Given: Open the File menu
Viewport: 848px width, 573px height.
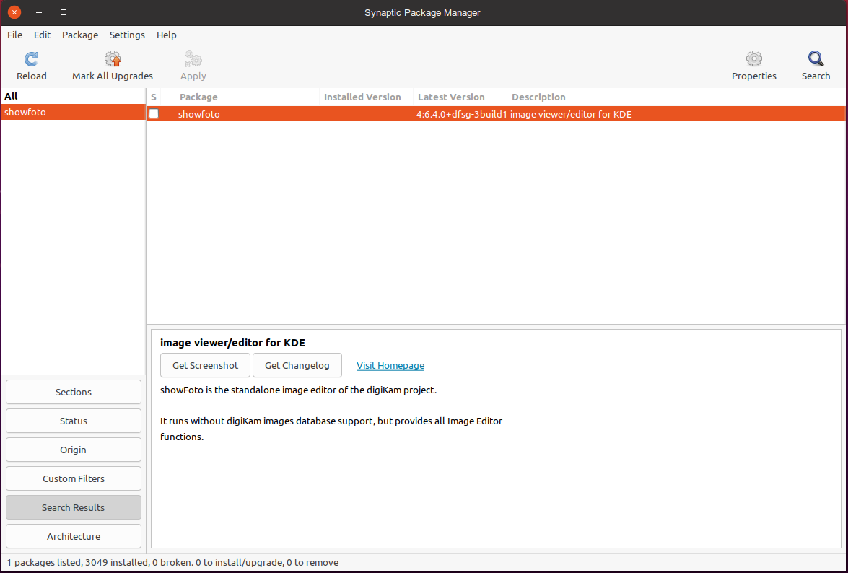Looking at the screenshot, I should point(14,35).
